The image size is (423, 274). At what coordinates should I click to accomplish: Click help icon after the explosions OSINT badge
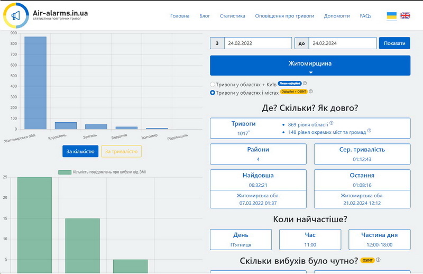click(378, 260)
